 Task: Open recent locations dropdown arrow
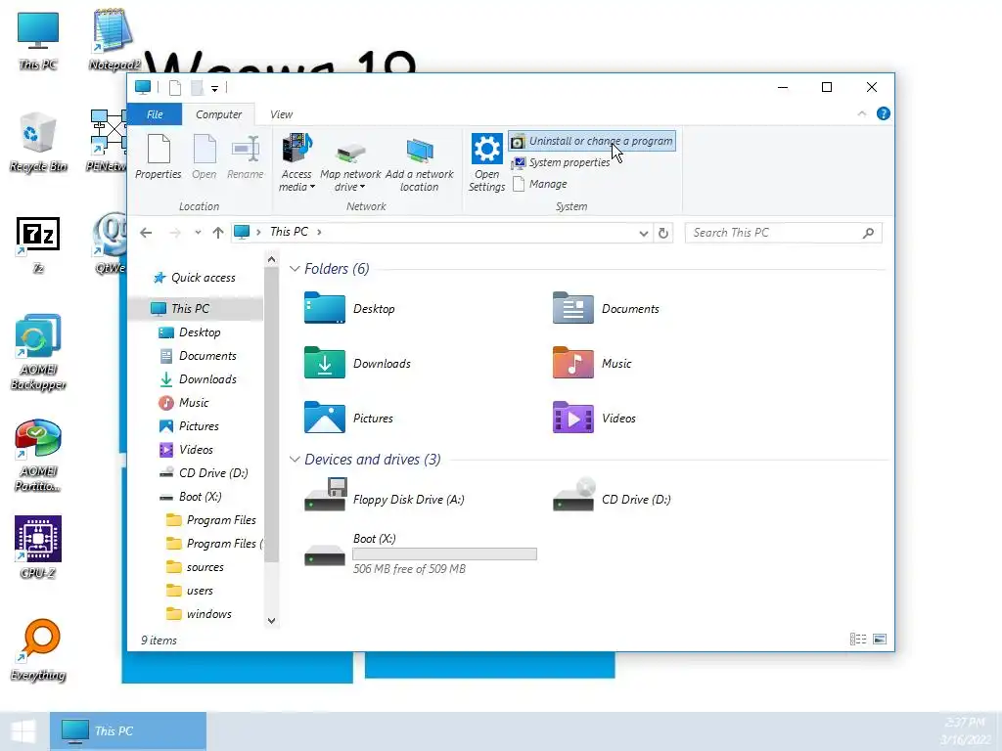[198, 233]
